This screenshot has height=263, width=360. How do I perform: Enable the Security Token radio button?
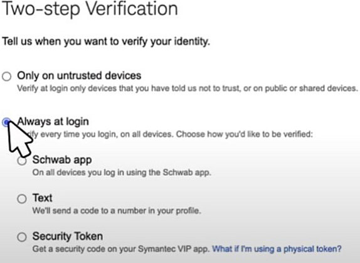click(x=22, y=237)
